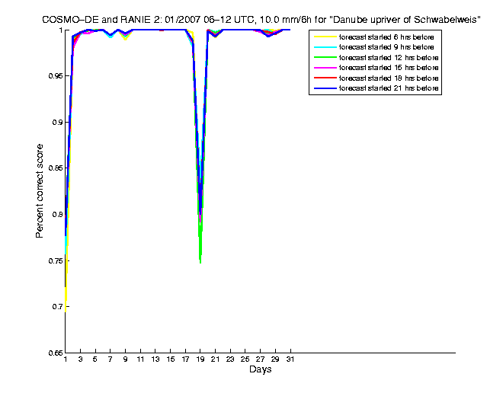Click the cyan line sample in the legend
This screenshot has height=396, width=503.
[x=325, y=47]
